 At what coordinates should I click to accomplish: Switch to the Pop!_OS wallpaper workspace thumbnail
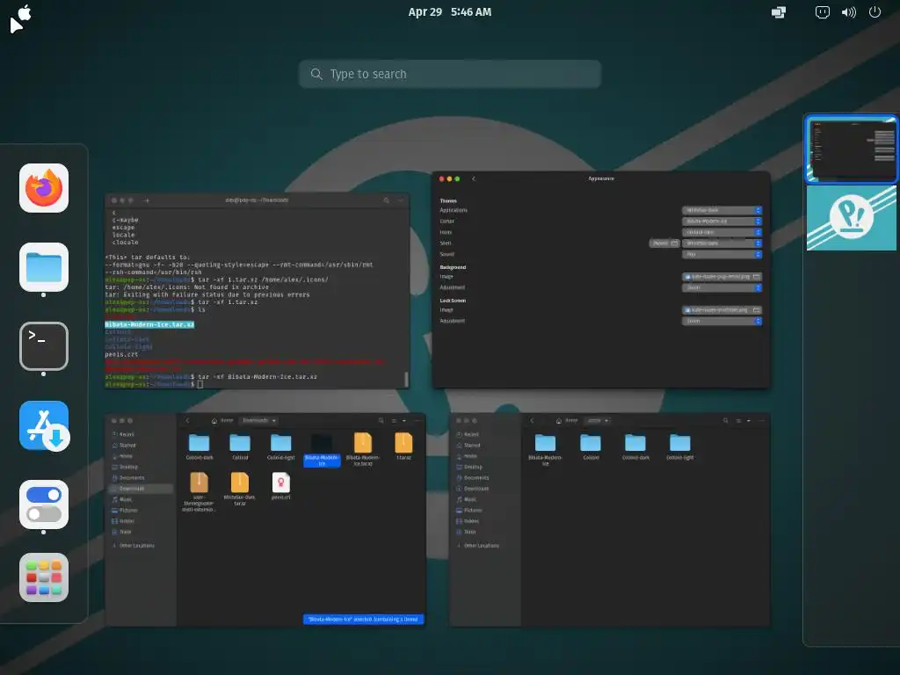(x=852, y=218)
